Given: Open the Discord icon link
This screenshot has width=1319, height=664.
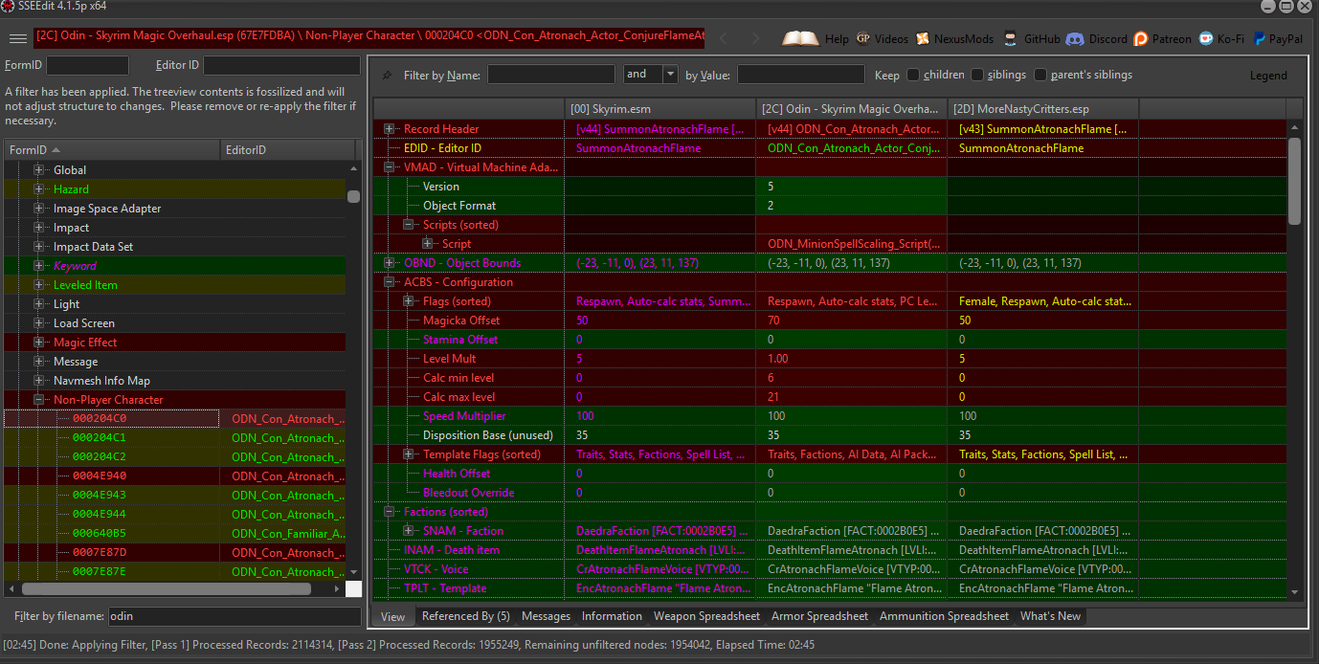Looking at the screenshot, I should (1074, 39).
